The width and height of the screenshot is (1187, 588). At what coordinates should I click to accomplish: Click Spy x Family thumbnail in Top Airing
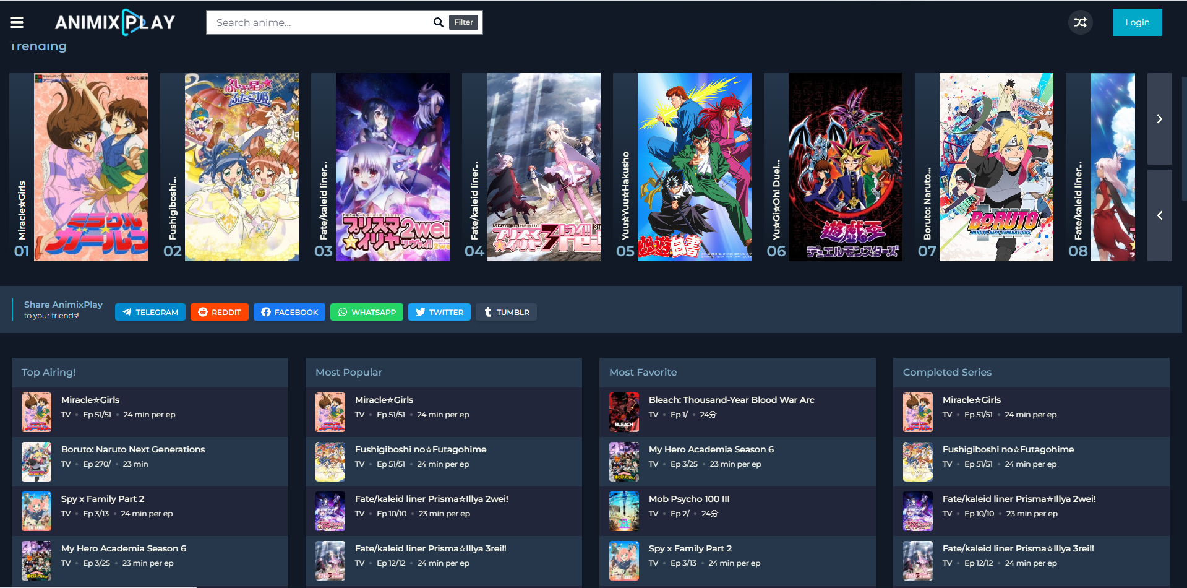pyautogui.click(x=36, y=511)
